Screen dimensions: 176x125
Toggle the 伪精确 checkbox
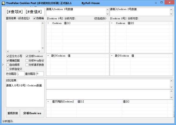click(35, 18)
